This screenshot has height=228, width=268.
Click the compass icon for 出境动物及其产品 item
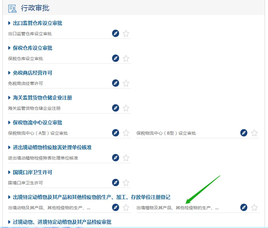pos(115,207)
